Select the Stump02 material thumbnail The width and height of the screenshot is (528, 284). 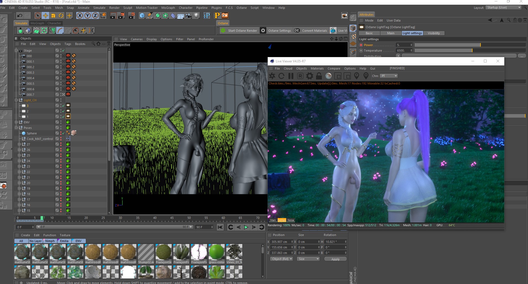pyautogui.click(x=146, y=254)
